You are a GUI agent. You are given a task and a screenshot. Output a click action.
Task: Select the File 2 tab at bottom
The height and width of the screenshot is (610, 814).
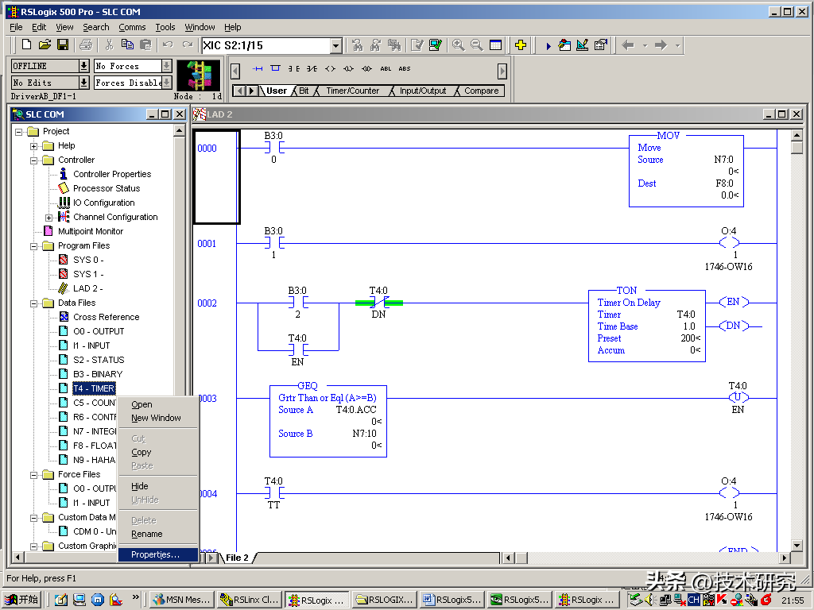(237, 558)
